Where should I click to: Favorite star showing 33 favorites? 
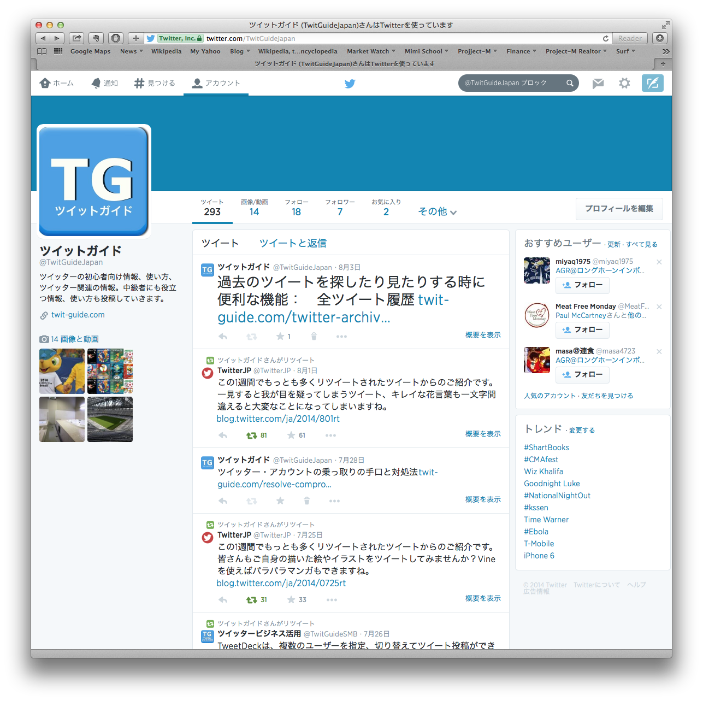click(291, 600)
